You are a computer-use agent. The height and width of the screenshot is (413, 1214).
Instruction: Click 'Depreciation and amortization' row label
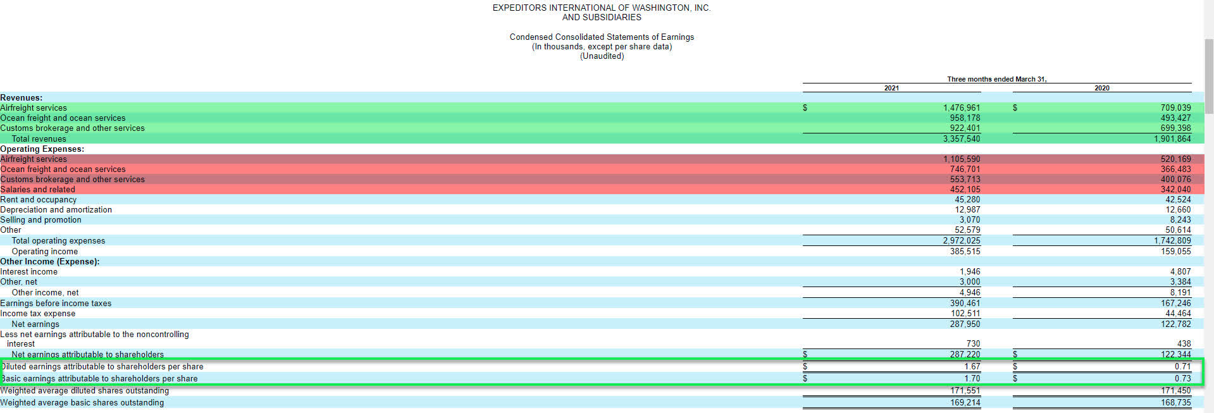56,210
